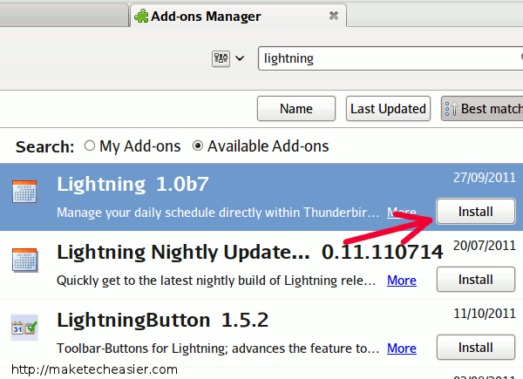Select the Available Add-ons radio button

point(198,146)
